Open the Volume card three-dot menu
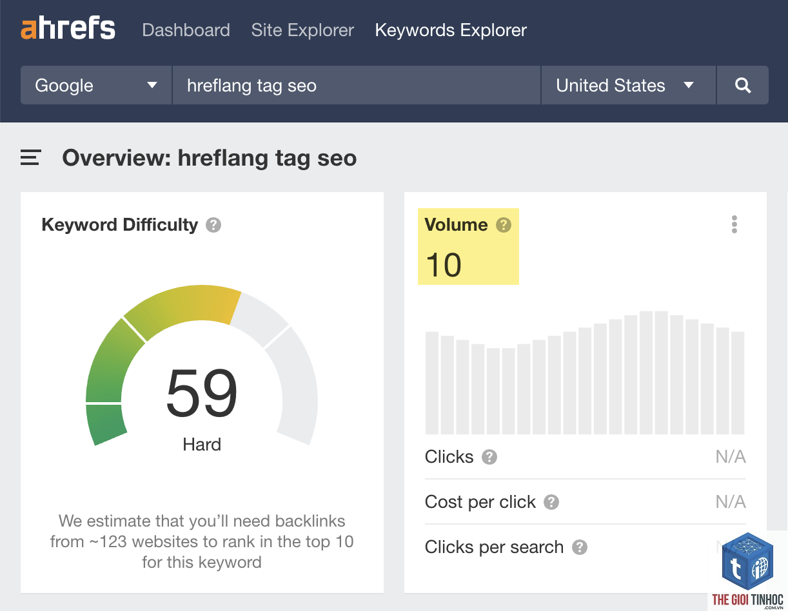Viewport: 788px width, 611px height. [x=734, y=224]
